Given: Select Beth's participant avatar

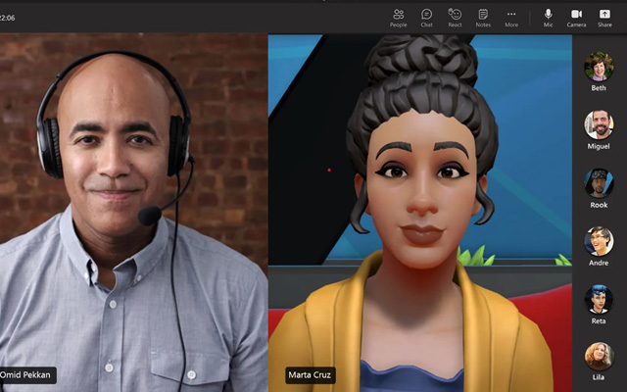Looking at the screenshot, I should tap(599, 66).
